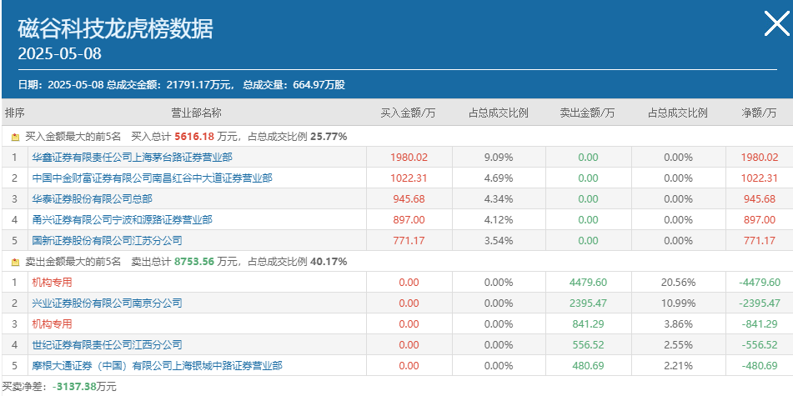The image size is (793, 396).
Task: Open 世纪证券有限责任公司江西分公司 link
Action: coord(107,344)
